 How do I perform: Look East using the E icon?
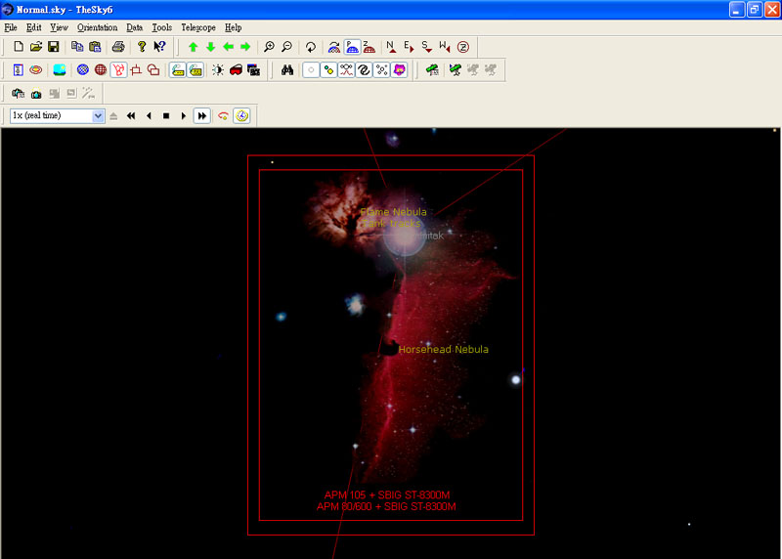coord(409,47)
